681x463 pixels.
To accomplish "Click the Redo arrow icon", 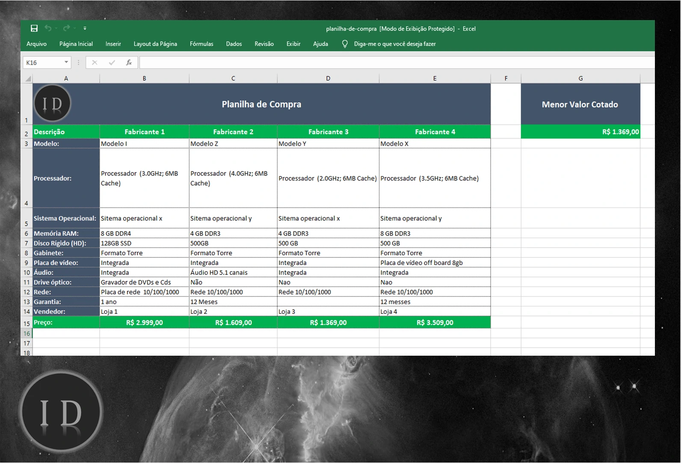I will pos(66,28).
